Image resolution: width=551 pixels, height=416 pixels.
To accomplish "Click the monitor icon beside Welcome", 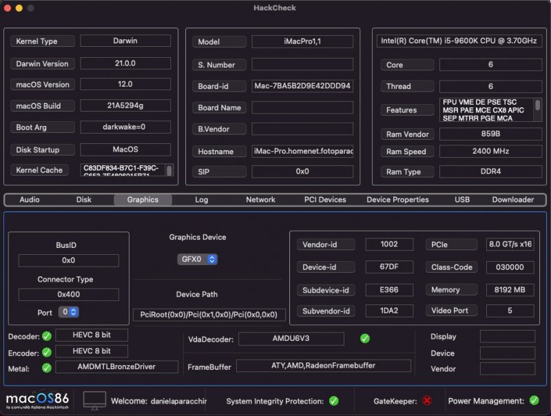I will click(94, 400).
